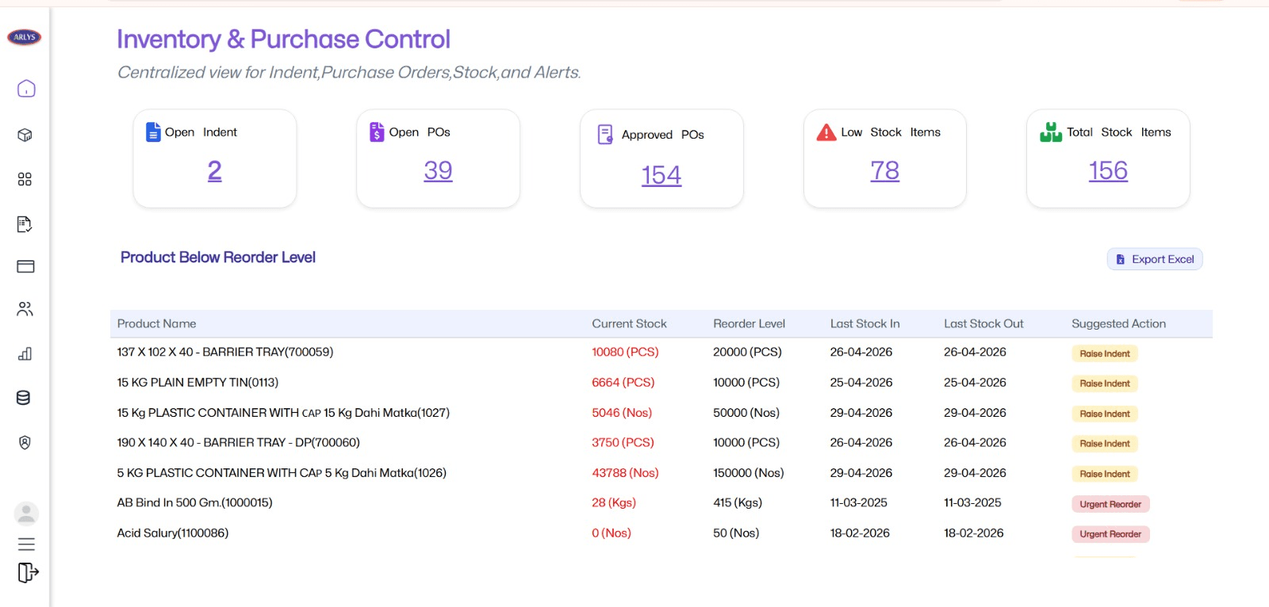Open the database stack icon in sidebar
Viewport: 1269px width, 607px height.
coord(24,398)
